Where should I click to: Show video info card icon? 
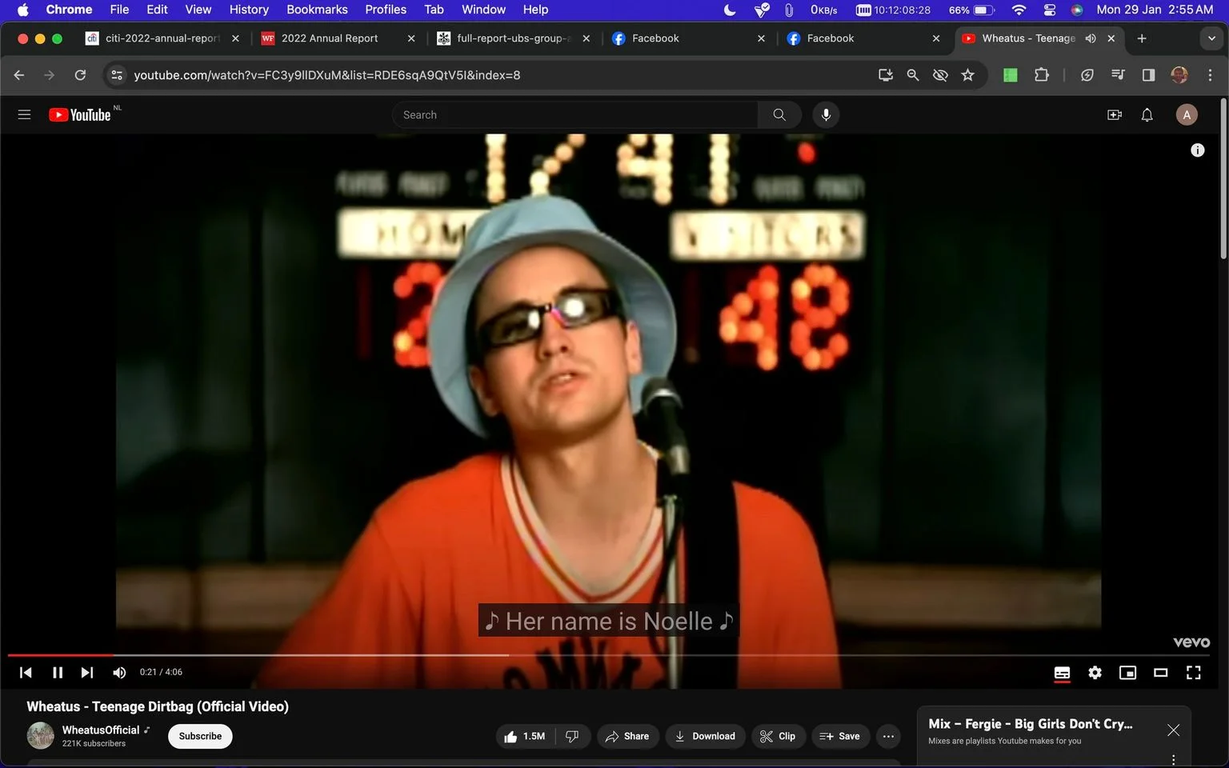1197,150
